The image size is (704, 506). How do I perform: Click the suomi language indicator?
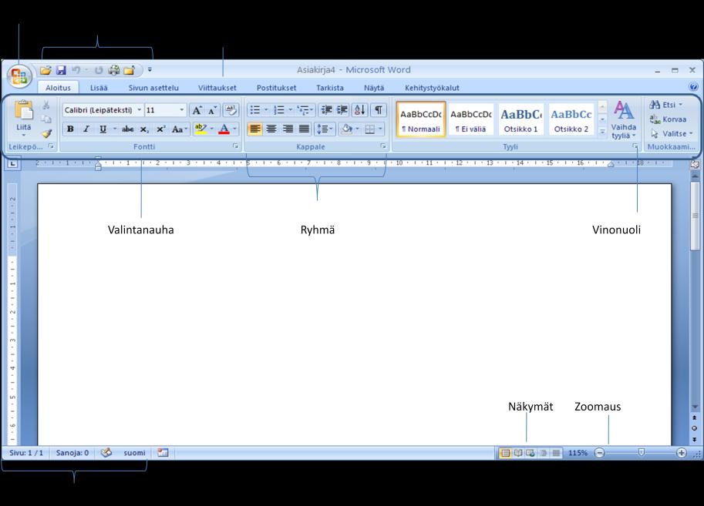tap(134, 453)
